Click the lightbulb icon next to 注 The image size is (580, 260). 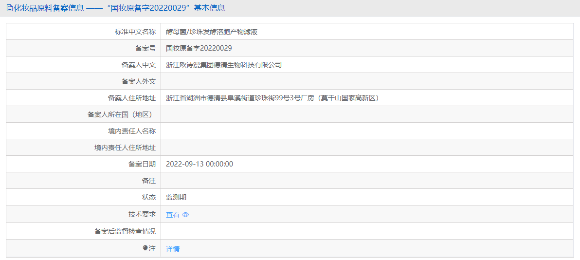click(x=145, y=248)
